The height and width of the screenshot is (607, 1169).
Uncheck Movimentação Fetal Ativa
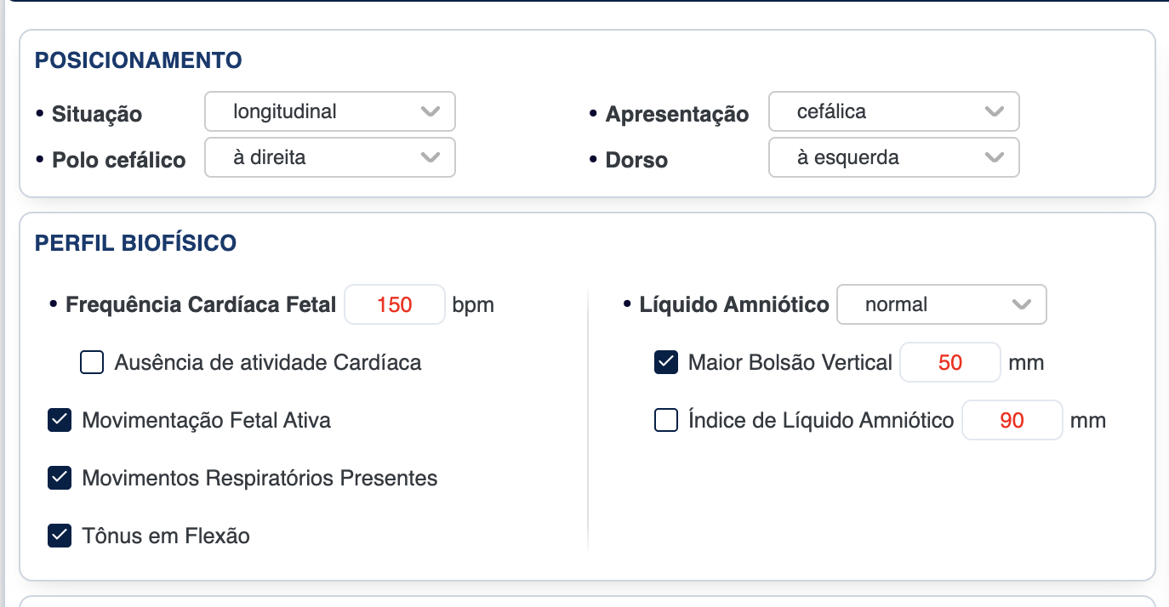tap(60, 420)
